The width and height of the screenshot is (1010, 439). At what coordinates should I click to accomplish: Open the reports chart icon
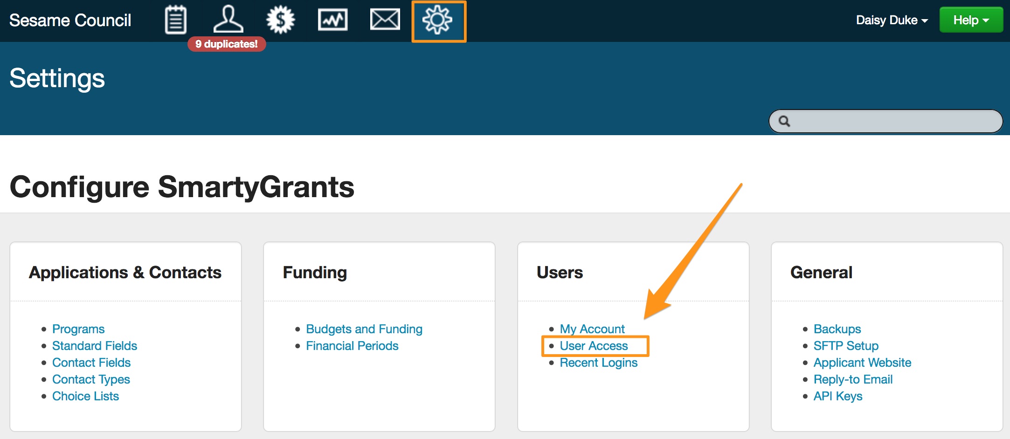click(332, 20)
